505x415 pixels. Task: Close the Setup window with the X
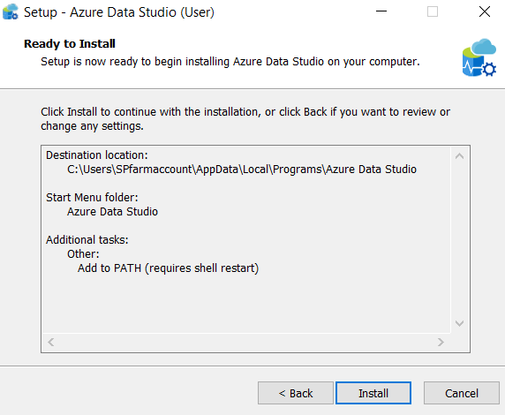pyautogui.click(x=485, y=11)
